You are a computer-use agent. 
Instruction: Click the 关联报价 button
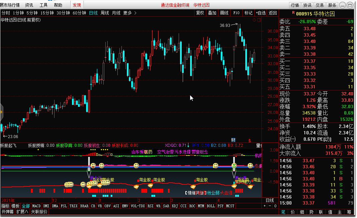39,212
